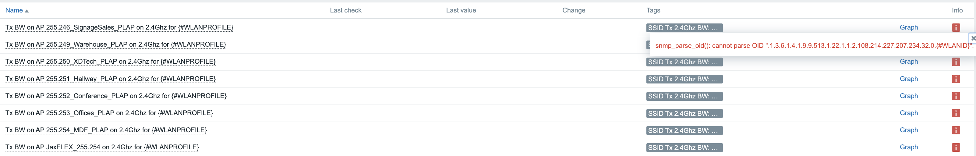The height and width of the screenshot is (156, 976).
Task: Open info icon for 255.254_MDF_PLAP row
Action: (x=956, y=130)
